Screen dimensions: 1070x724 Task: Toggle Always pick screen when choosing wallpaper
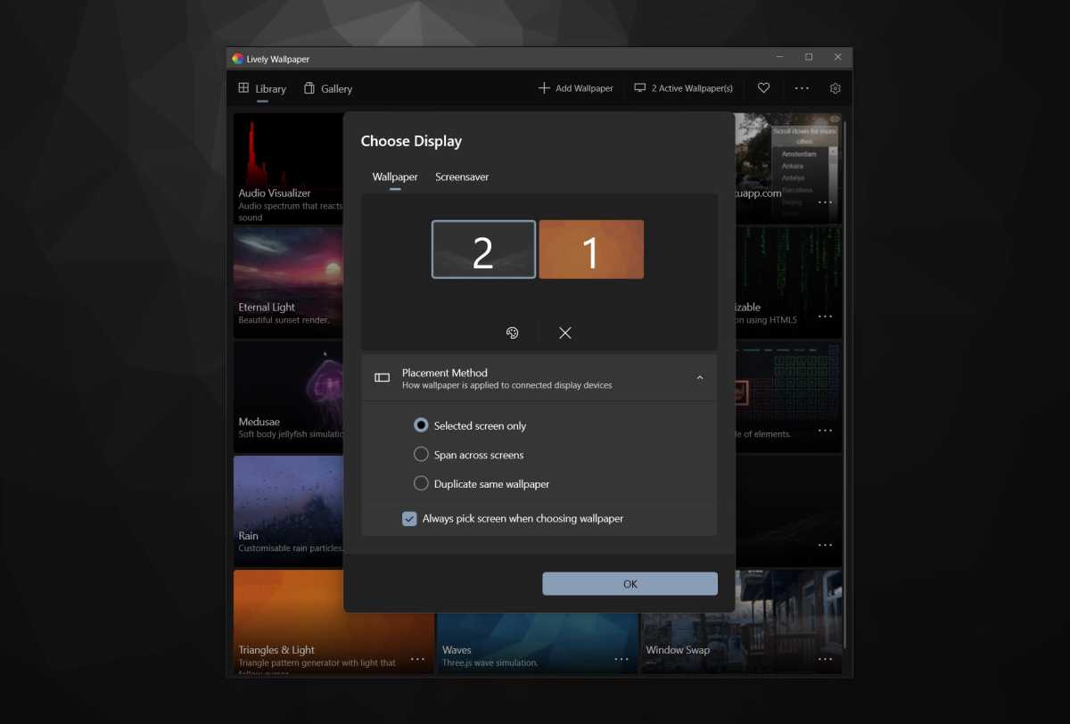[410, 518]
